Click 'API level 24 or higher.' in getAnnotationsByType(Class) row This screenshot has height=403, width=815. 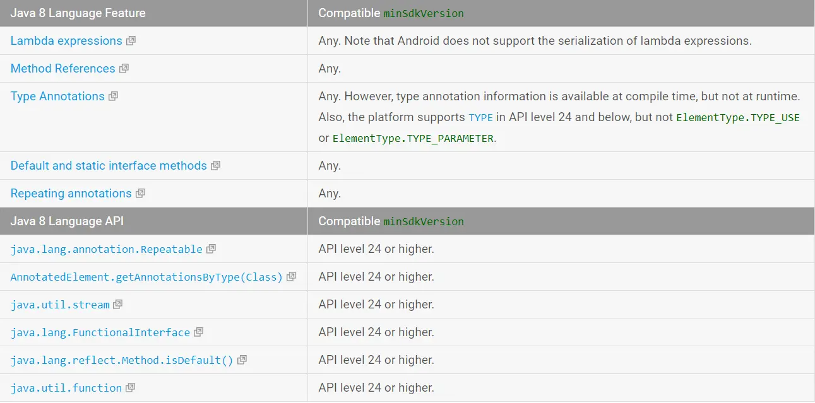tap(376, 277)
